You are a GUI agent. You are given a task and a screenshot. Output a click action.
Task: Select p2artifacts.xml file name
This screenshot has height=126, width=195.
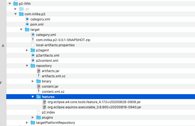[x=48, y=56]
